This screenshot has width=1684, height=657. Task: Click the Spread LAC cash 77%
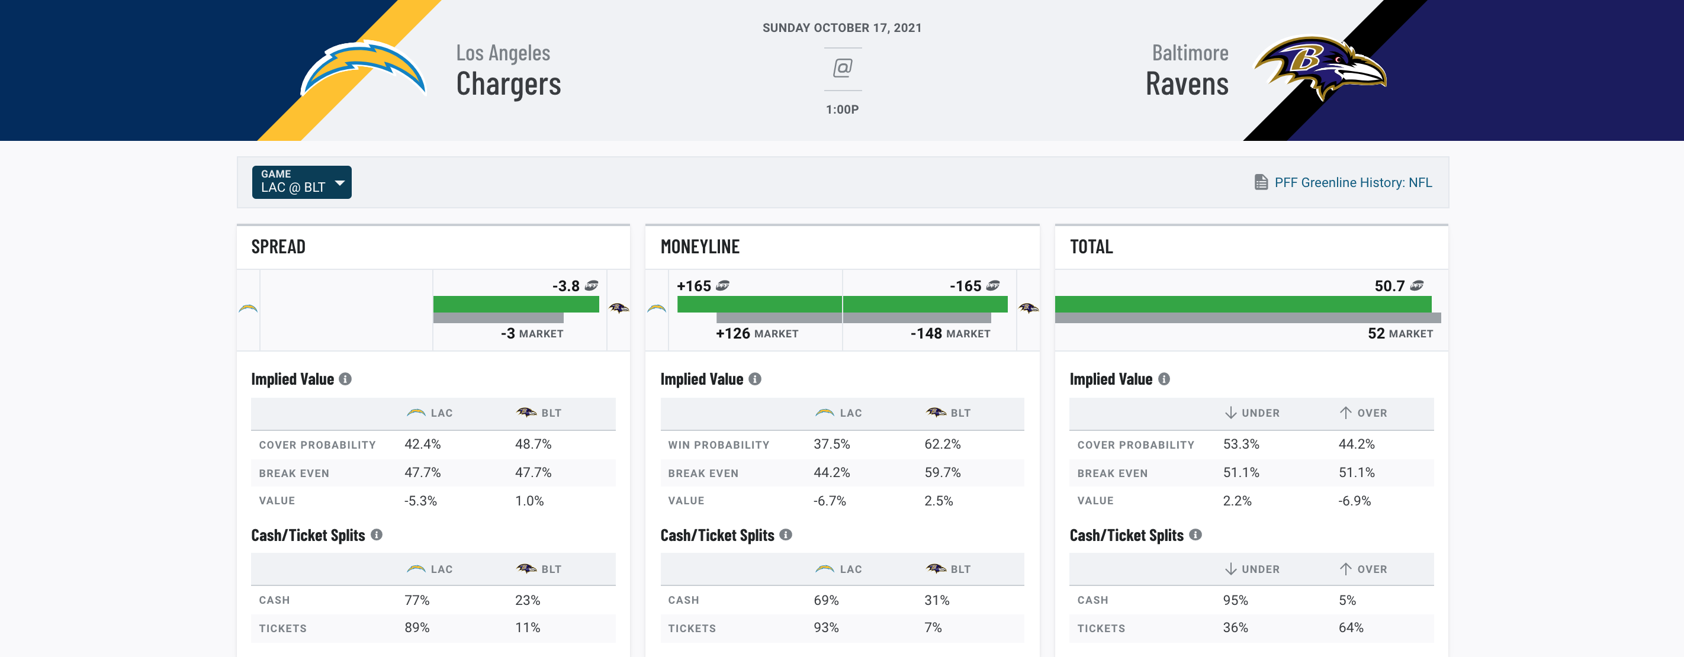click(x=416, y=600)
